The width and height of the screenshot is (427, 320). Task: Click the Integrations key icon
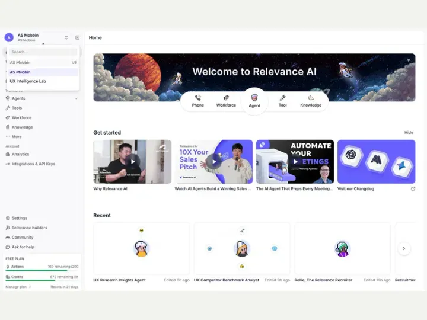click(8, 164)
